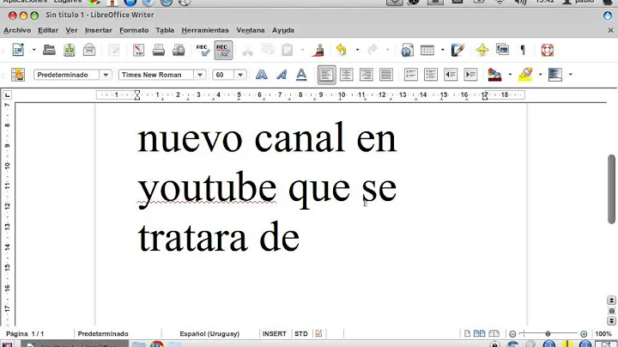The width and height of the screenshot is (618, 347).
Task: Open the Insertar menu
Action: tap(99, 30)
